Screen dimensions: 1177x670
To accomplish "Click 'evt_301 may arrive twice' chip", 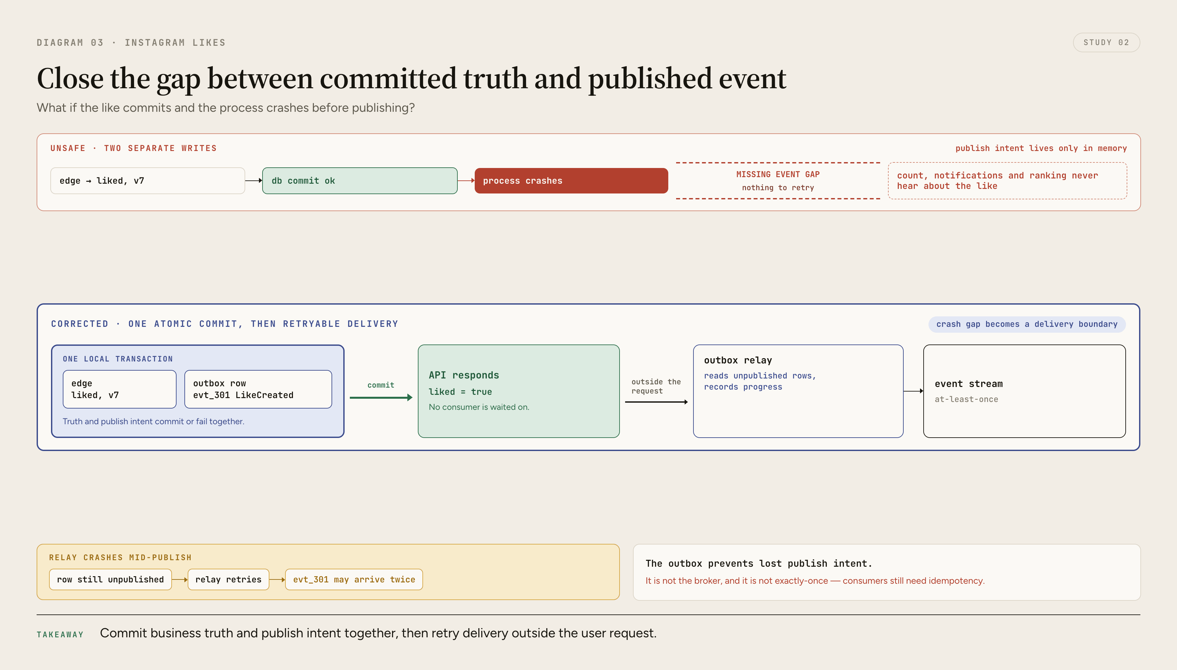I will pos(354,580).
